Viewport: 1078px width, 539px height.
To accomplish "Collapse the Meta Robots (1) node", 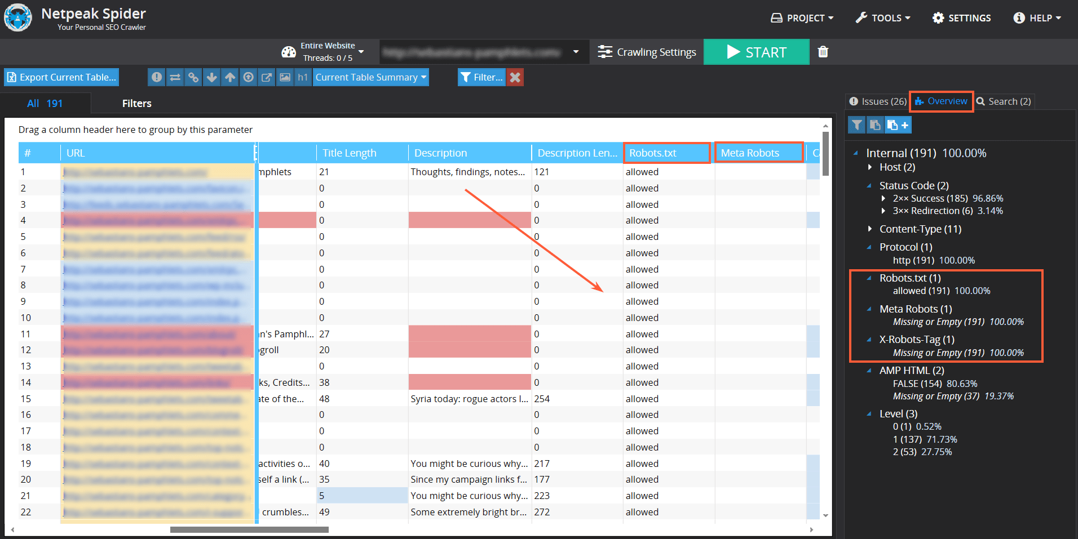I will click(x=869, y=309).
